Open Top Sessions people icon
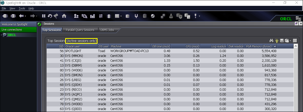The width and height of the screenshot is (303, 112). click(76, 16)
